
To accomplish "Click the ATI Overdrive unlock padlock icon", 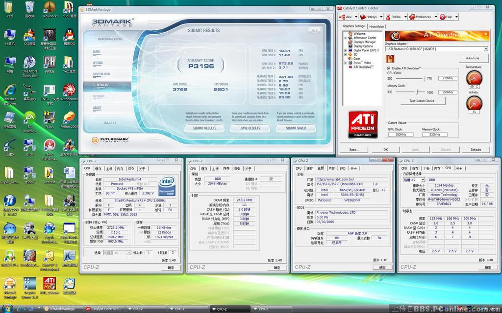I will pyautogui.click(x=391, y=59).
